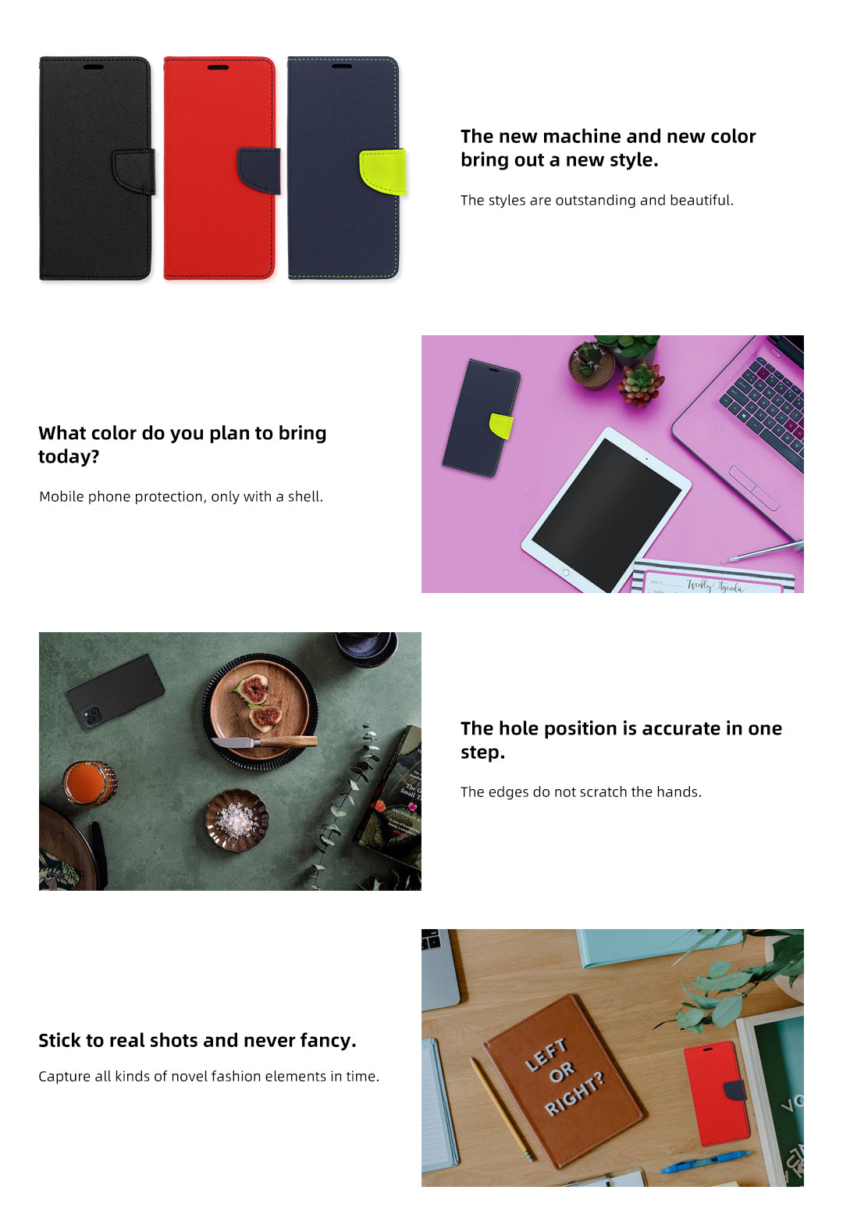The width and height of the screenshot is (843, 1226).
Task: Click the glass of orange juice
Action: 89,783
